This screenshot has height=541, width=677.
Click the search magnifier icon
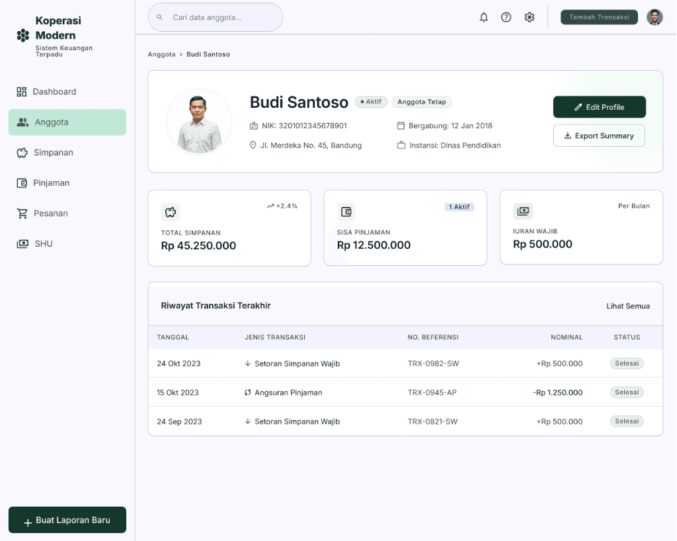click(159, 17)
